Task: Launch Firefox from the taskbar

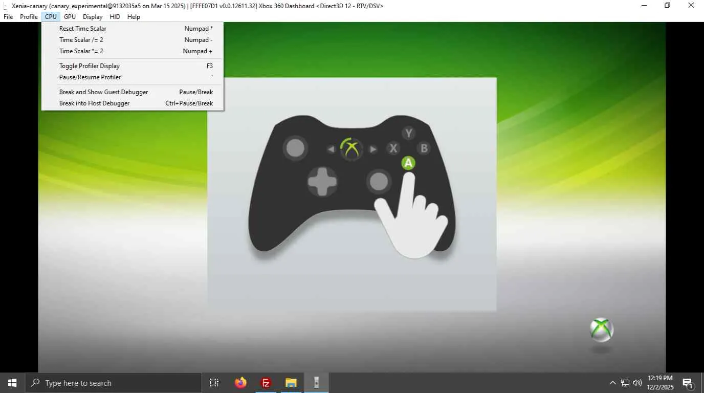Action: click(x=240, y=383)
